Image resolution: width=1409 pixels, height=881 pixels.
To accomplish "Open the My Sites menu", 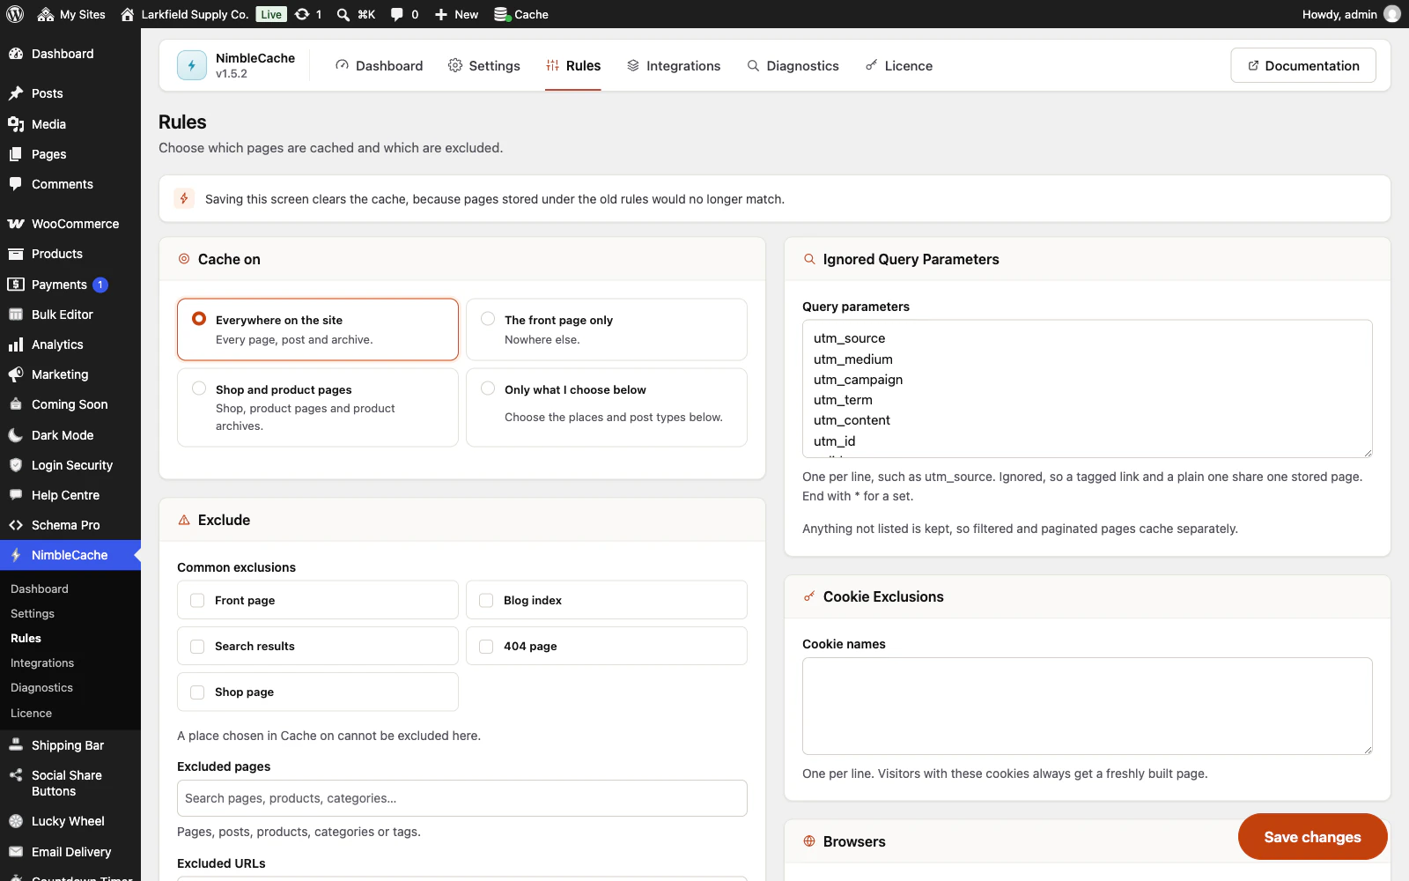I will 71,14.
